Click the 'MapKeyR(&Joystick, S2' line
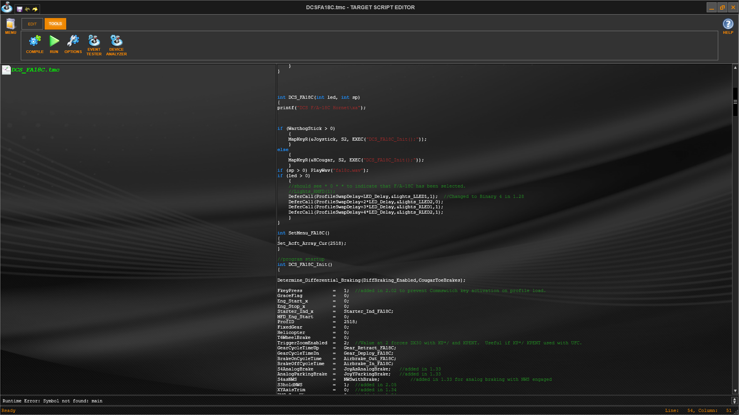Image resolution: width=739 pixels, height=415 pixels. pyautogui.click(x=357, y=139)
